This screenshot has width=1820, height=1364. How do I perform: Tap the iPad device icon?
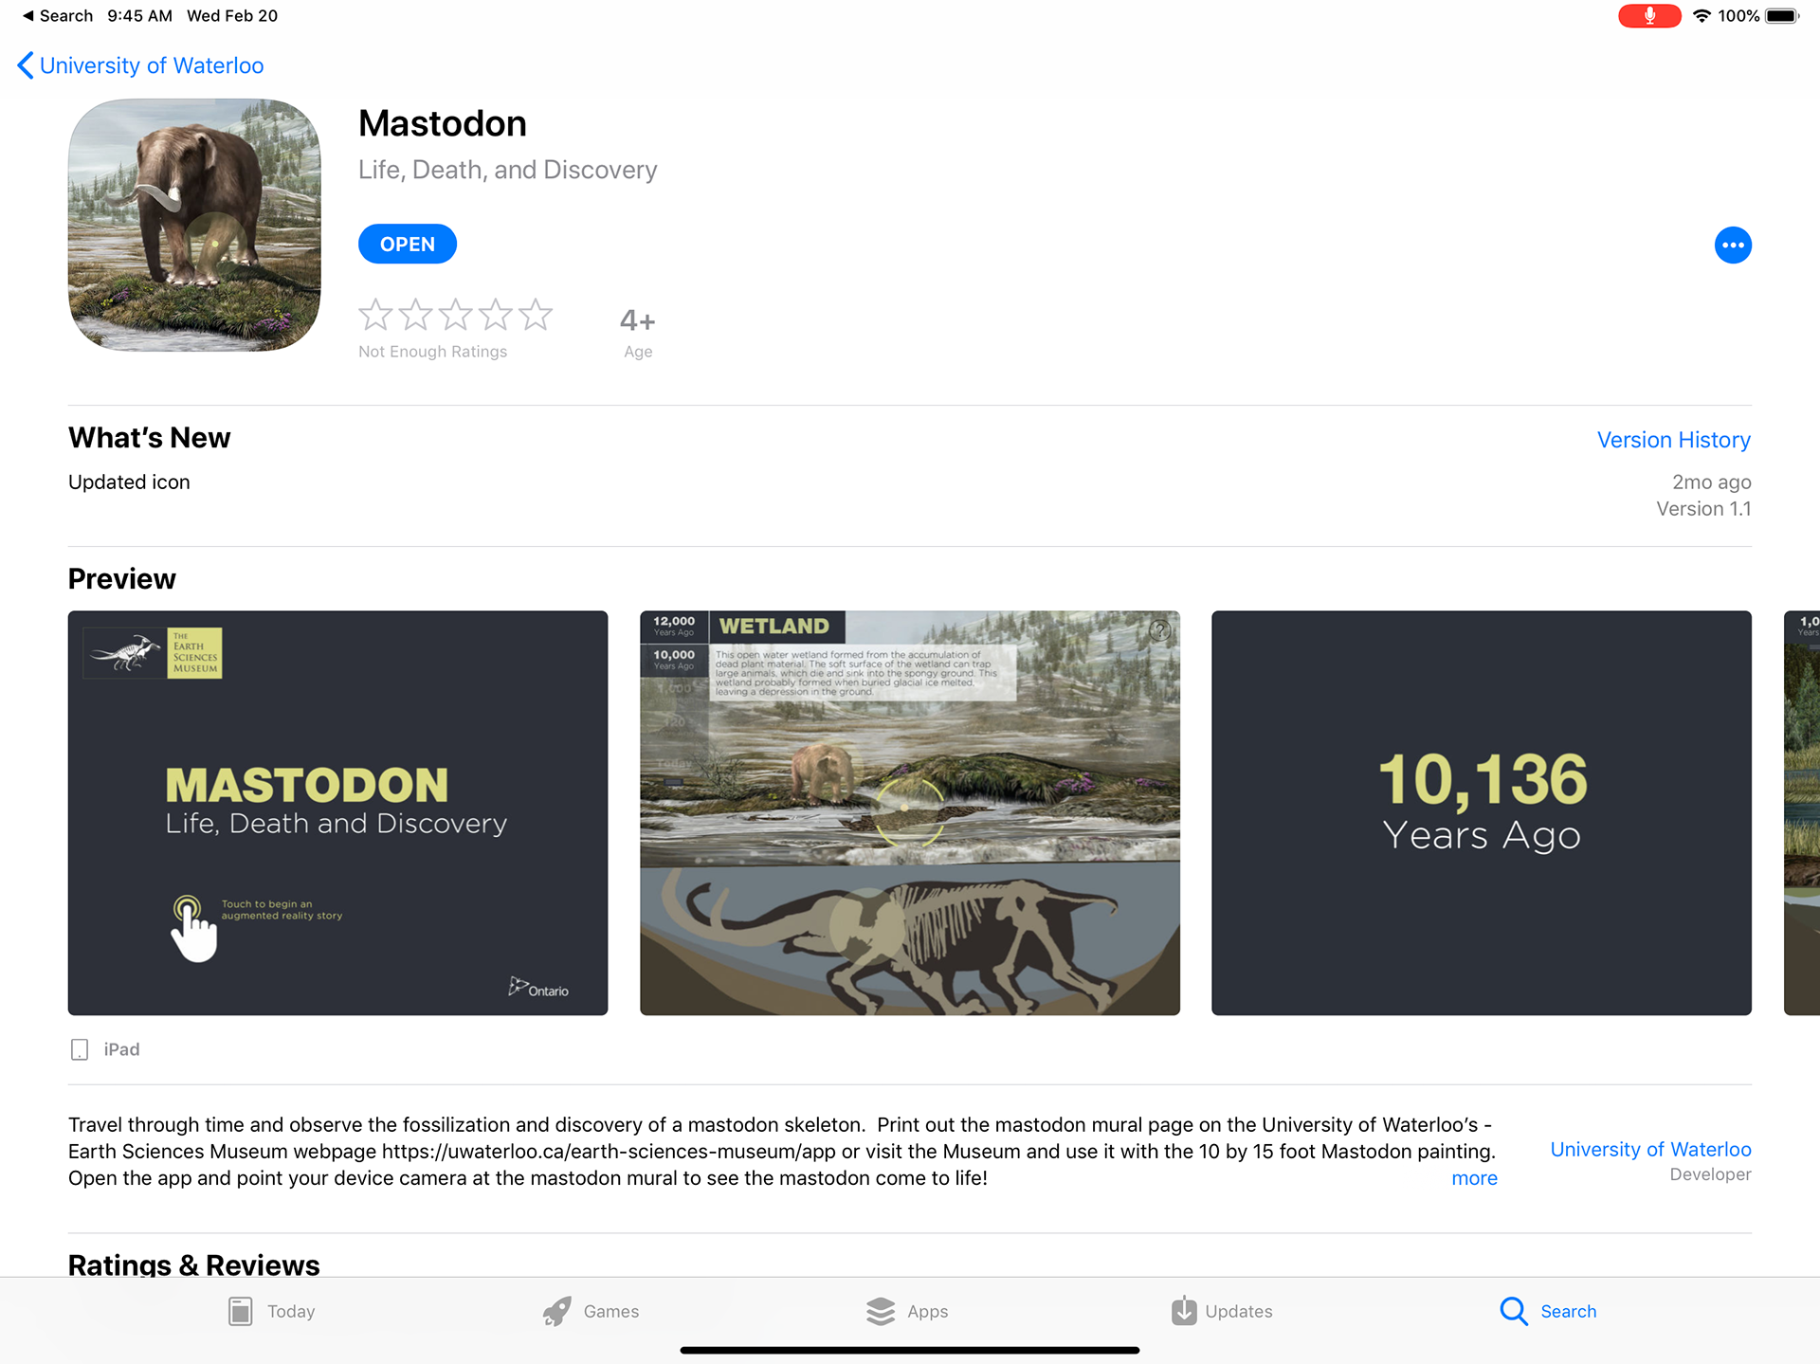click(x=80, y=1049)
